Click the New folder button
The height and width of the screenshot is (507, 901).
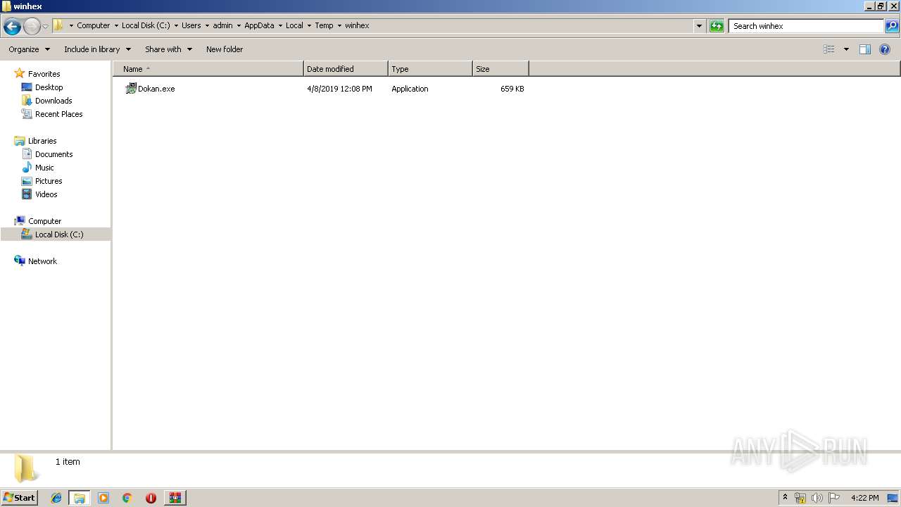click(225, 49)
